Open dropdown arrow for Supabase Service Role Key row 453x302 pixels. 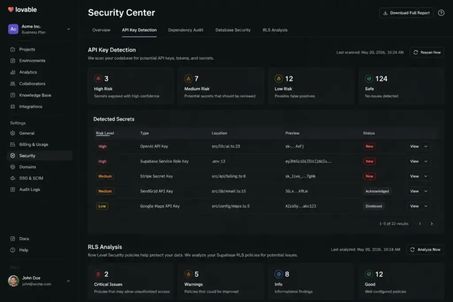pyautogui.click(x=426, y=161)
